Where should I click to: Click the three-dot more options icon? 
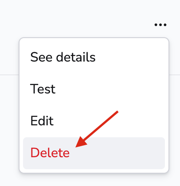[160, 25]
